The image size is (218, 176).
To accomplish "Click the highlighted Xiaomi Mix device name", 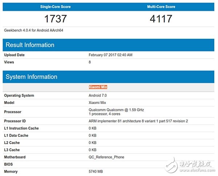I will 98,87.
